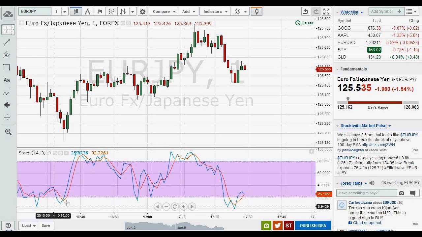This screenshot has width=422, height=237.
Task: Select the zoom in magnifier tool
Action: [x=8, y=132]
